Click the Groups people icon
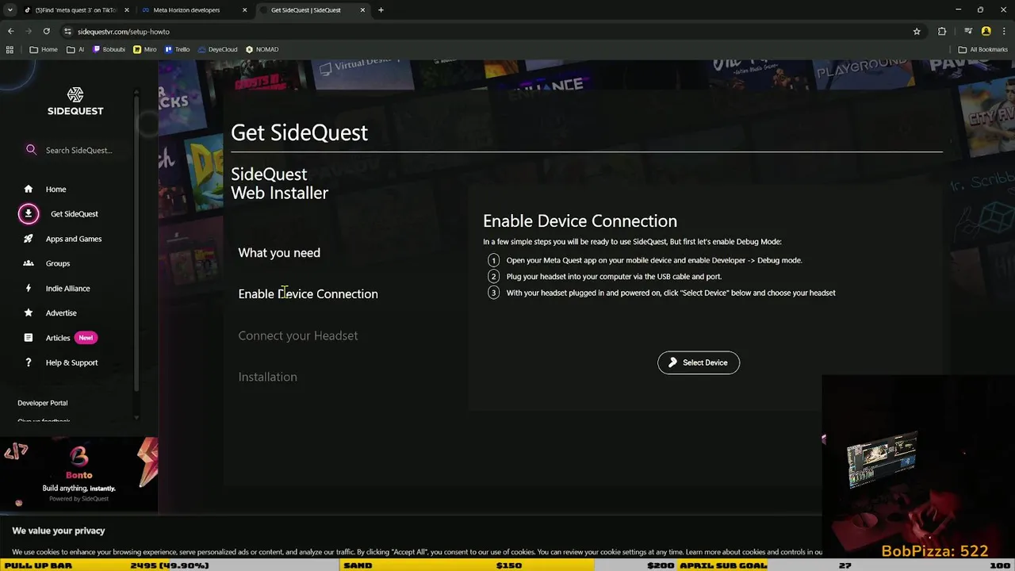Viewport: 1015px width, 571px height. click(29, 263)
